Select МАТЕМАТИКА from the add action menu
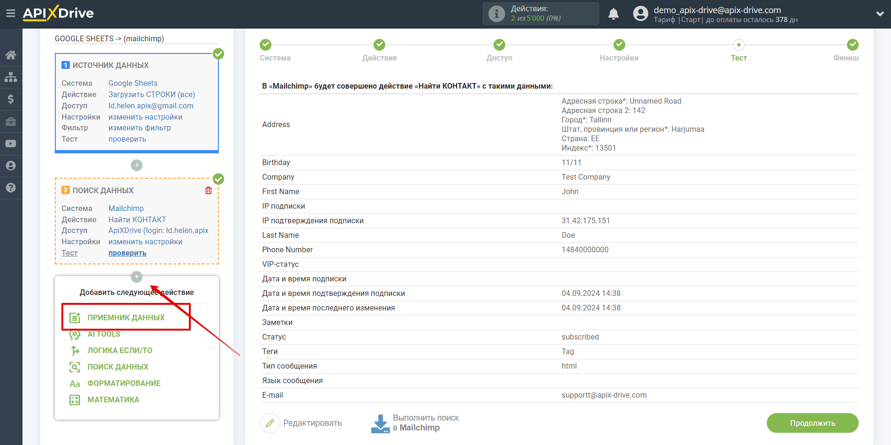Image resolution: width=891 pixels, height=445 pixels. coord(113,400)
